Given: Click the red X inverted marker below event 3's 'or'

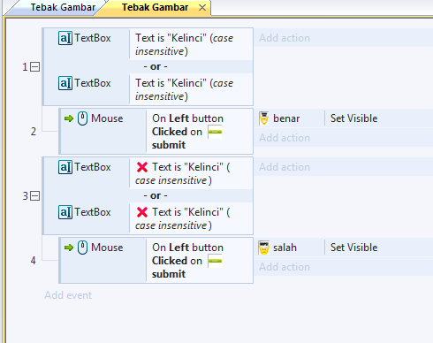Looking at the screenshot, I should [x=142, y=212].
